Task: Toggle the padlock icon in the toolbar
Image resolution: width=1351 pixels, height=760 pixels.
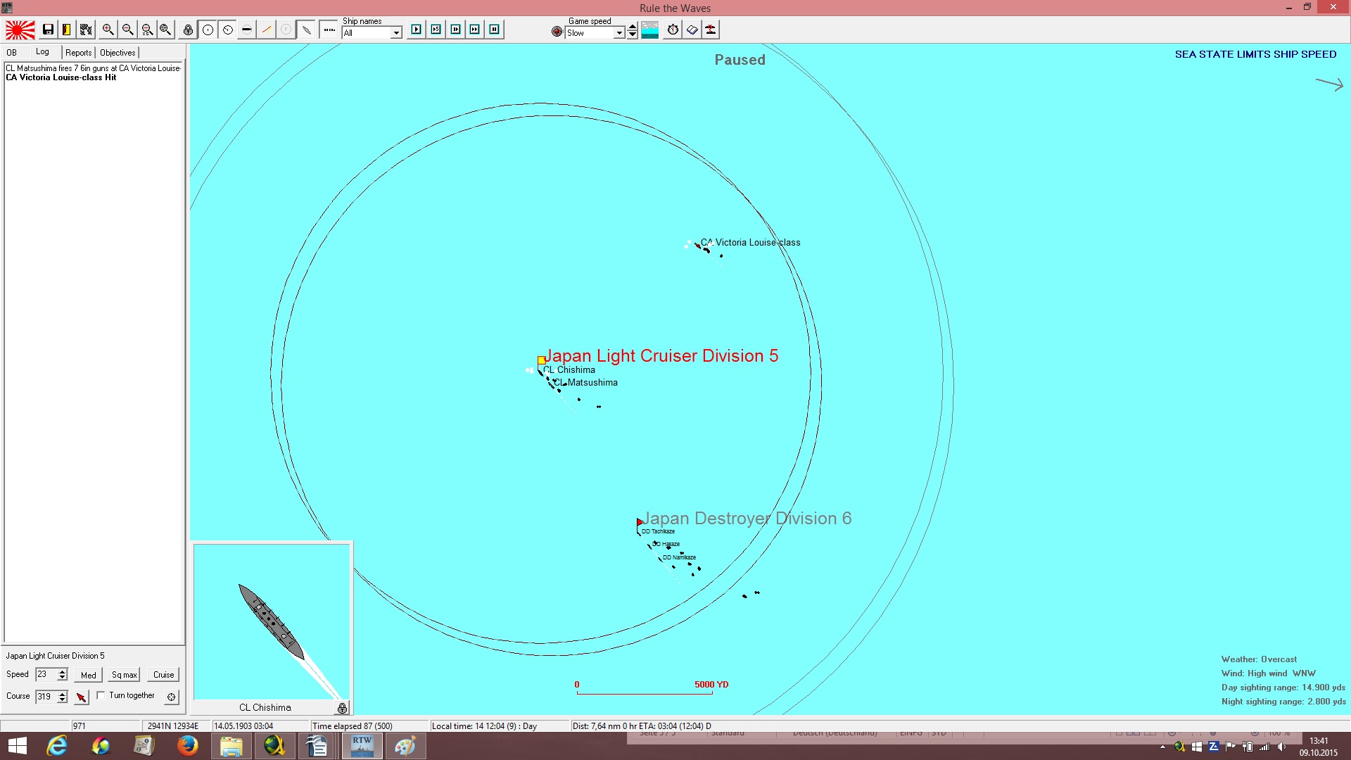Action: coord(188,30)
